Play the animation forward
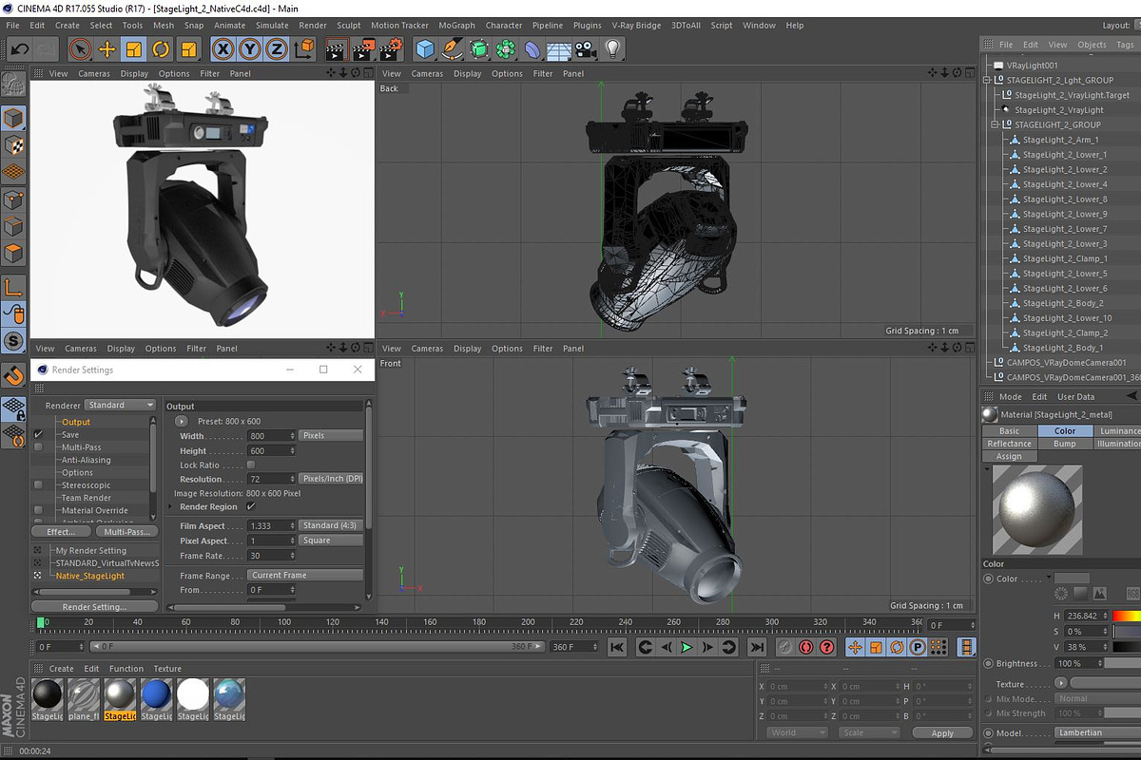 pos(687,647)
